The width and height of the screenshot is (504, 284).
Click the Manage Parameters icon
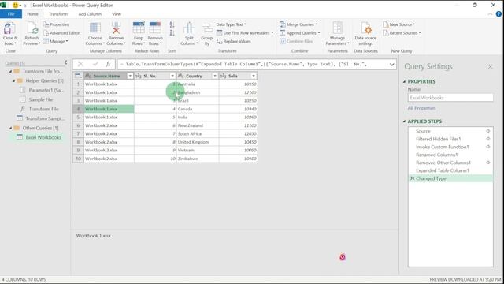pyautogui.click(x=337, y=28)
